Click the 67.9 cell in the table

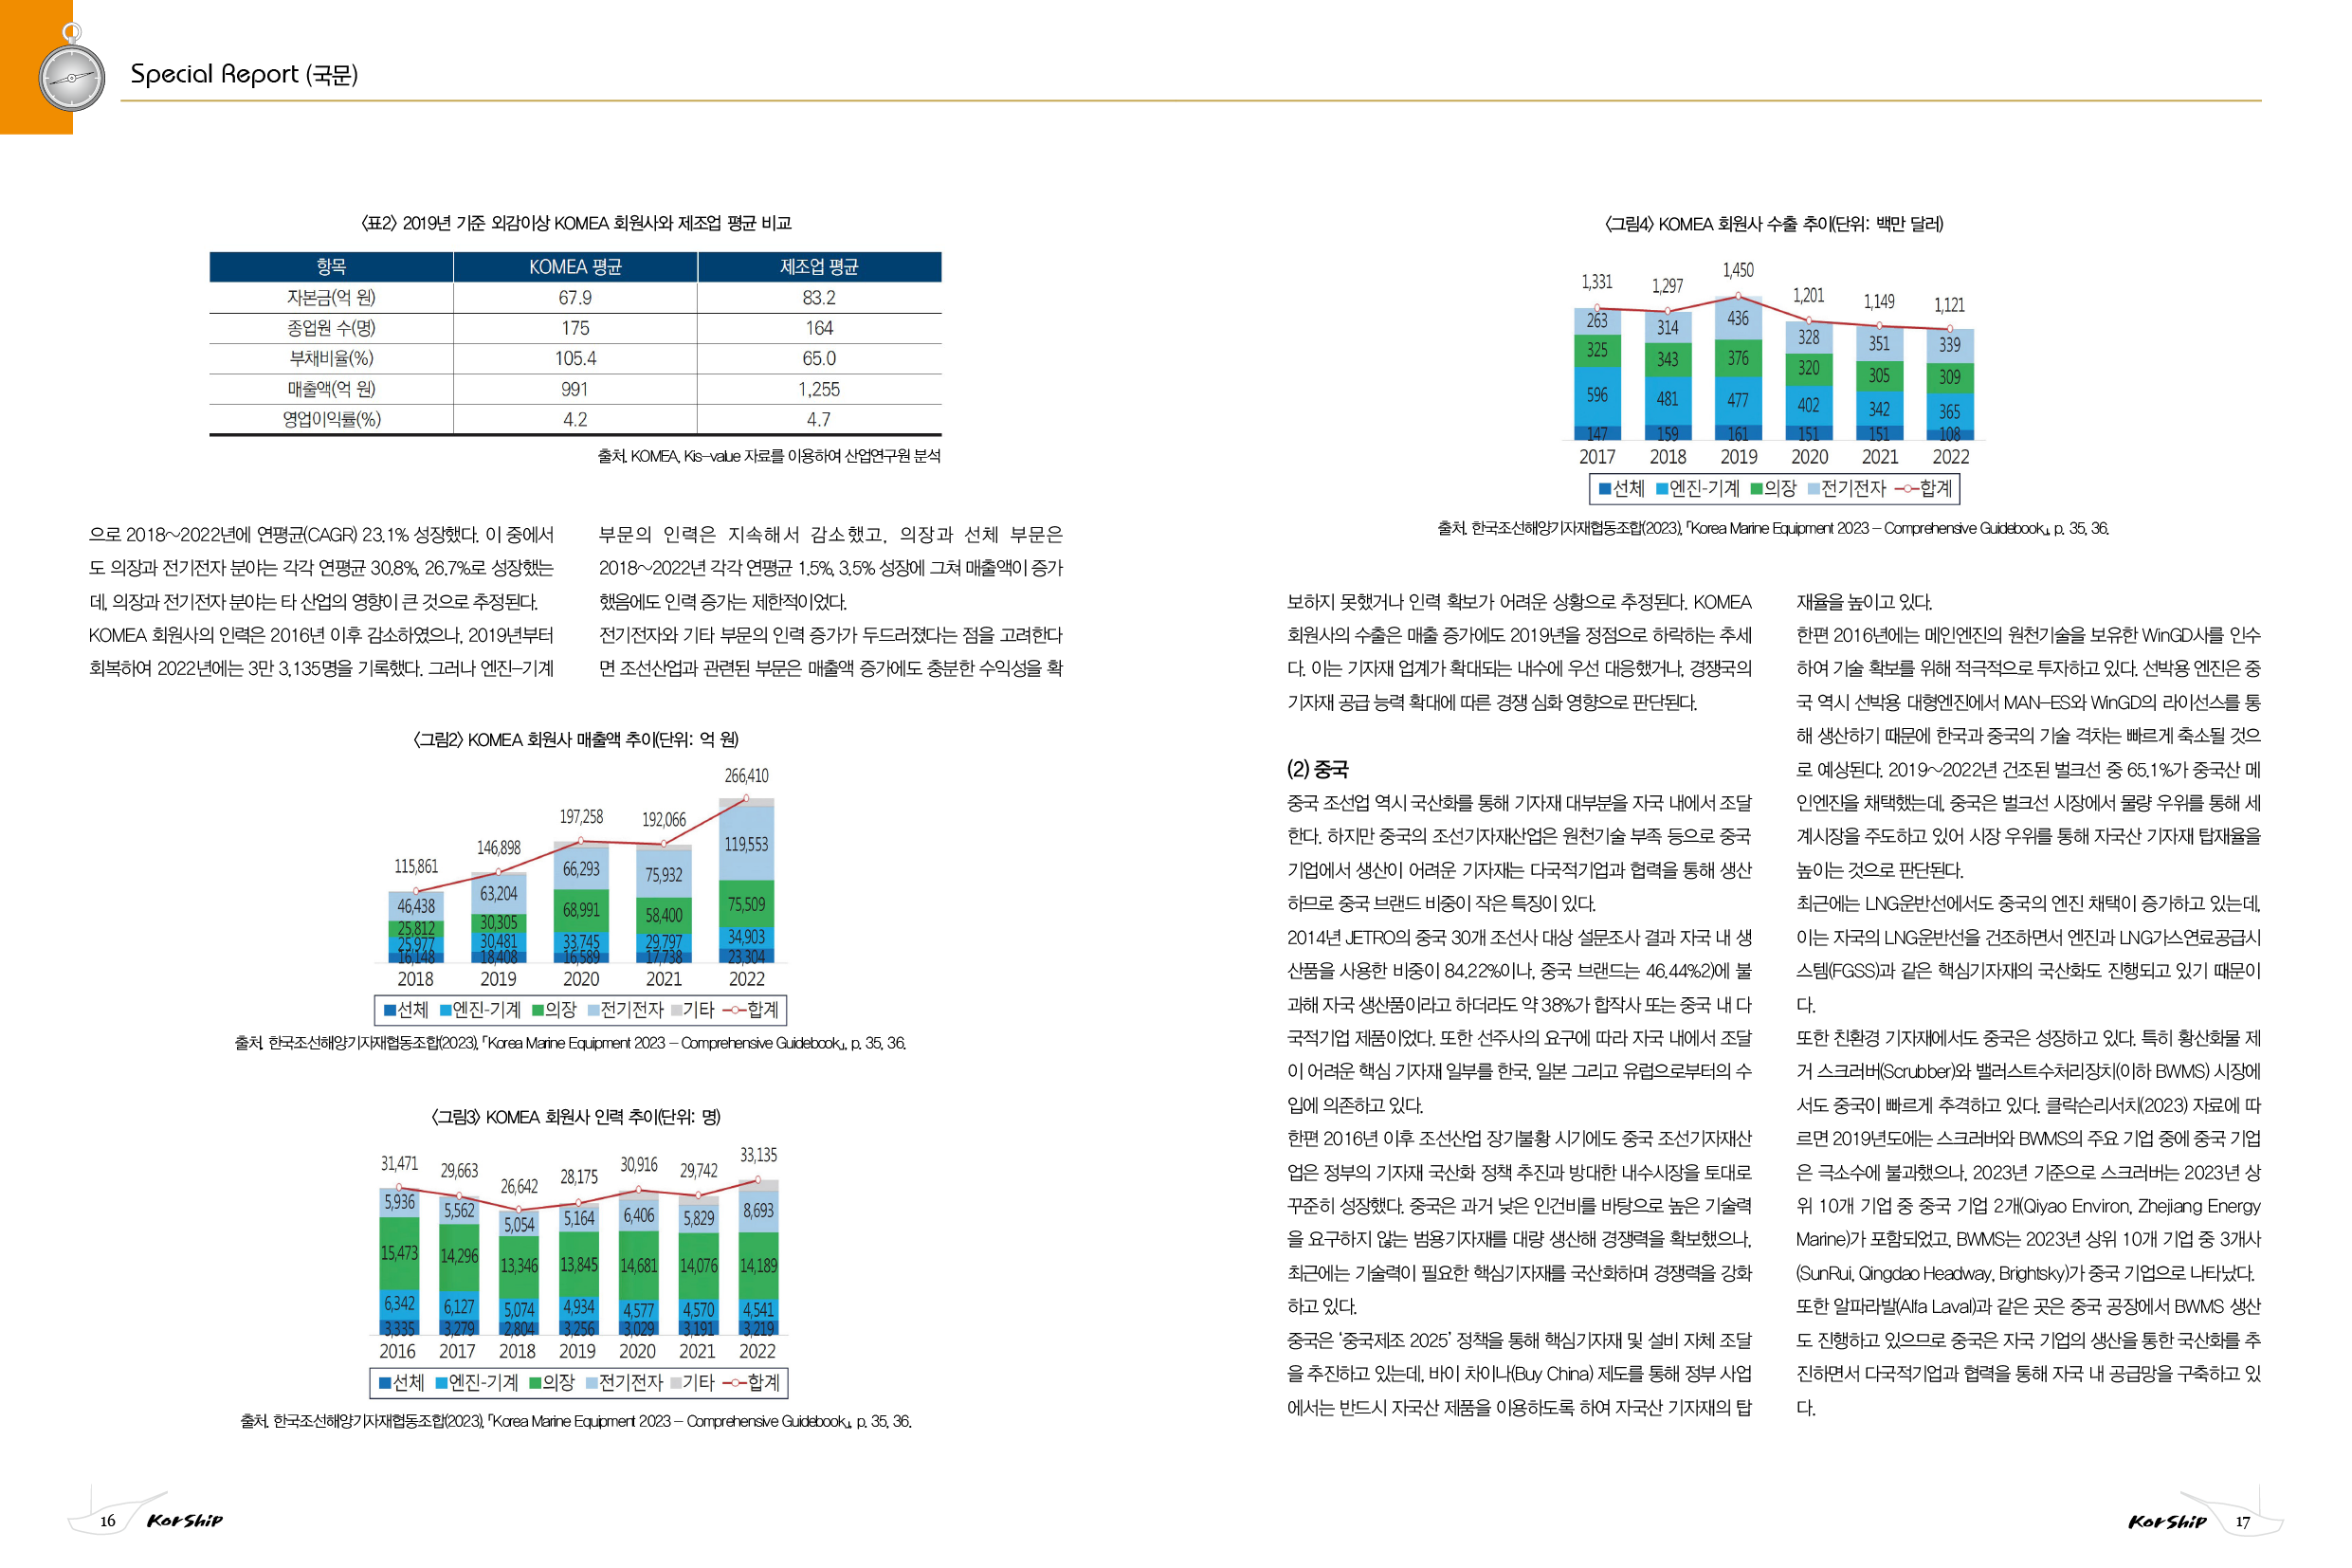coord(575,298)
